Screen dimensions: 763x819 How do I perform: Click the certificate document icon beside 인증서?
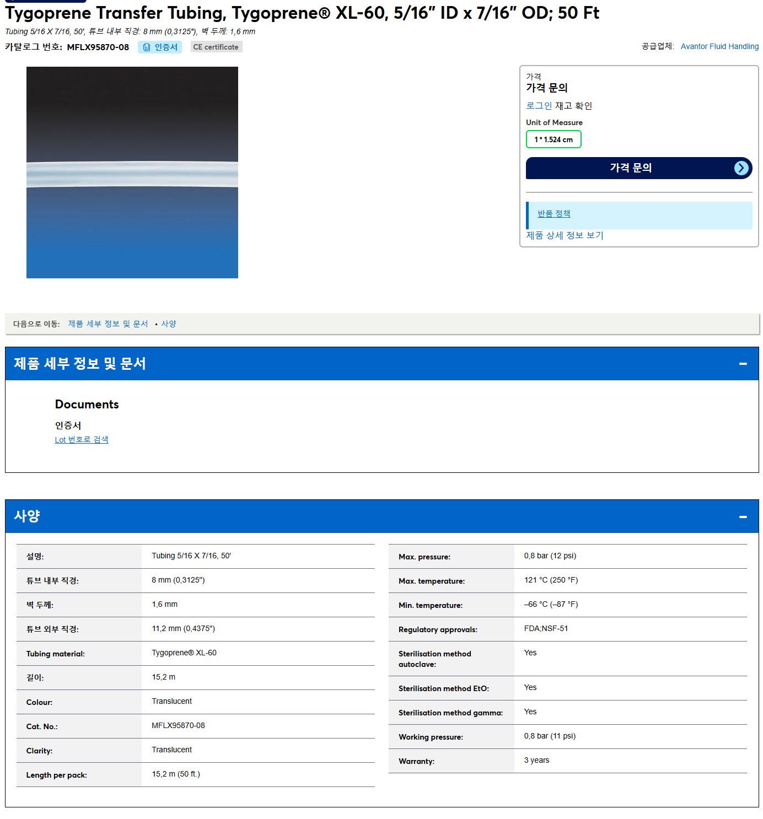pyautogui.click(x=147, y=47)
